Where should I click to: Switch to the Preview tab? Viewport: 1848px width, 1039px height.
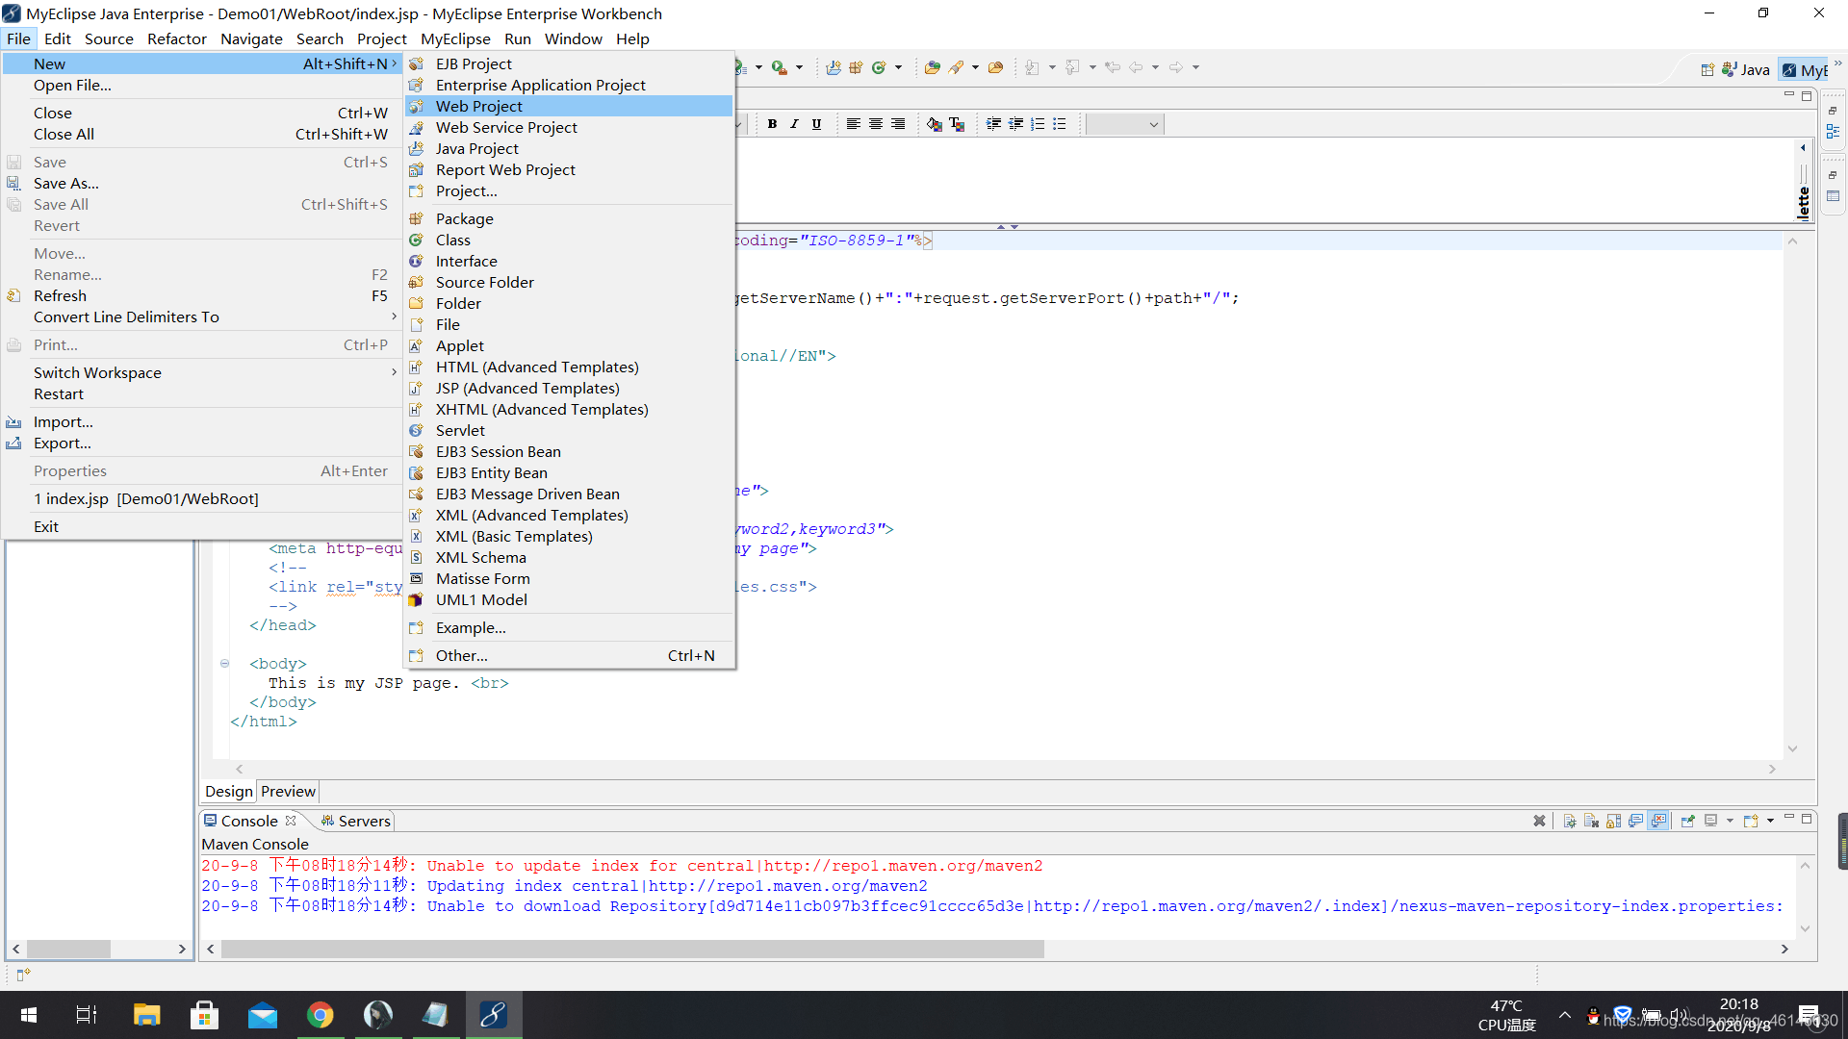(x=288, y=791)
